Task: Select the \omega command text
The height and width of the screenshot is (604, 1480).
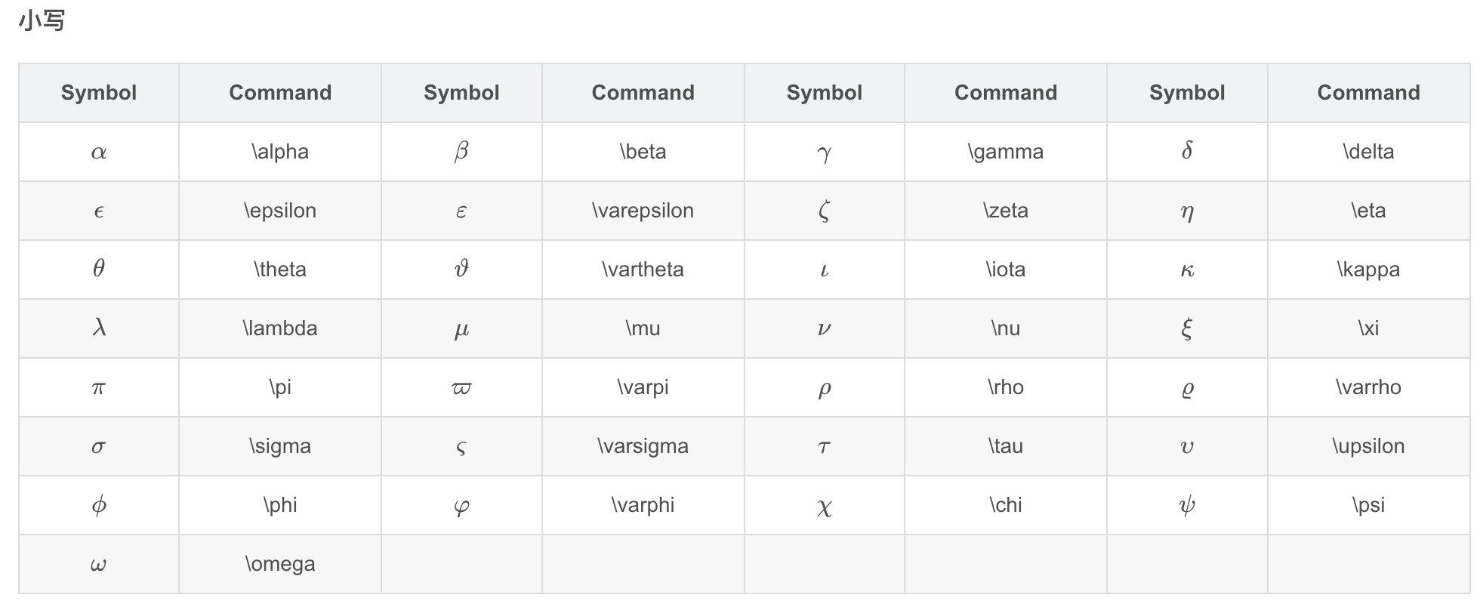Action: coord(280,564)
